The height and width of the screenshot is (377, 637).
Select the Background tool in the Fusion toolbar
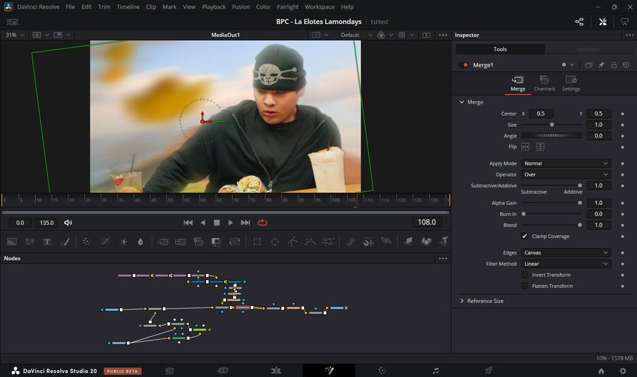pos(11,241)
